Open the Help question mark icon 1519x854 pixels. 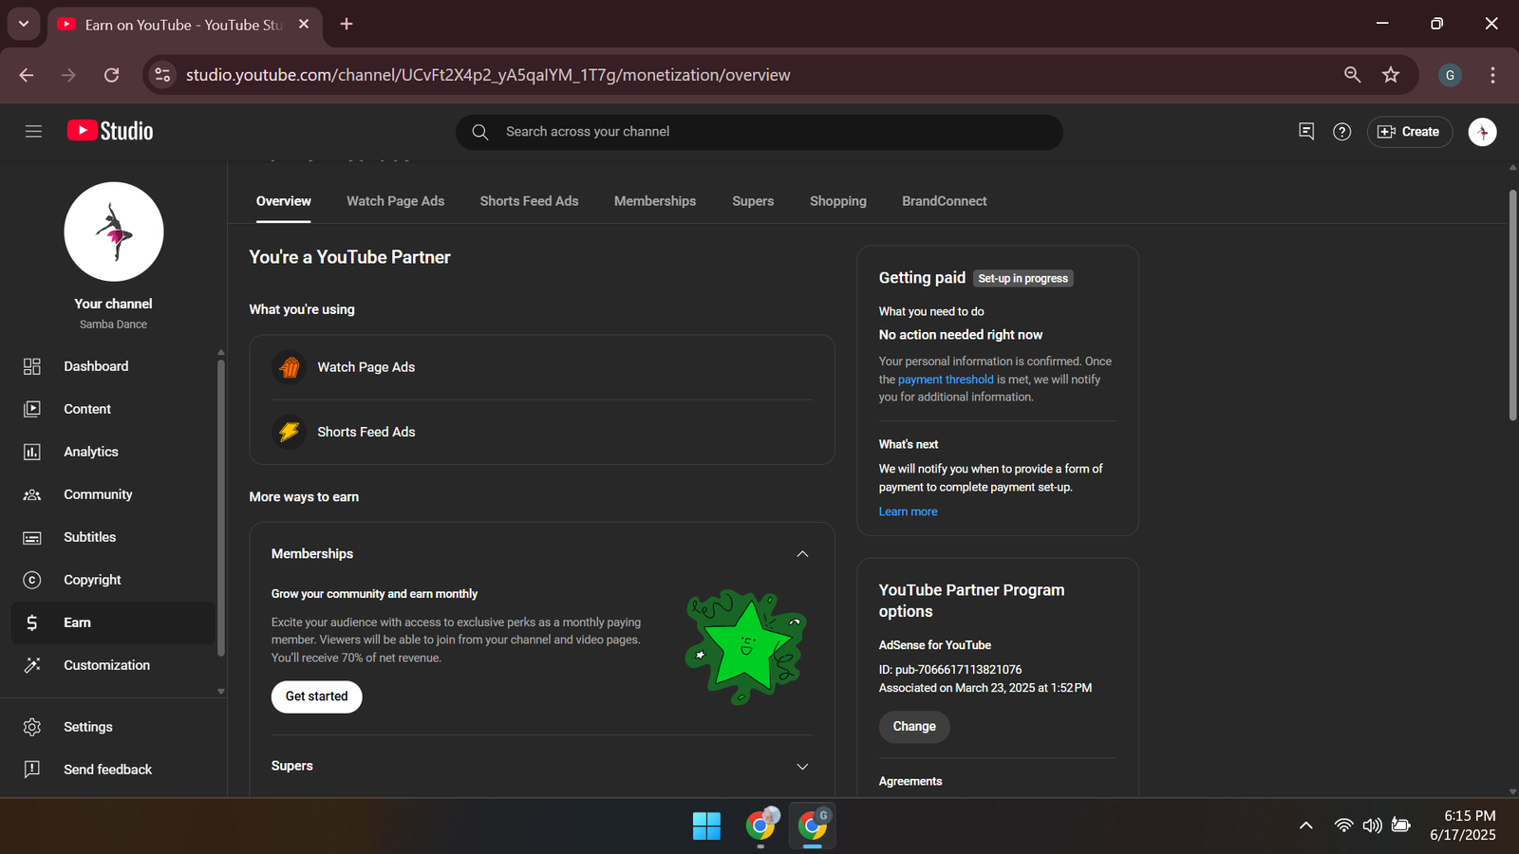1341,132
